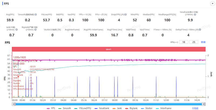Toggle Smooth series in chart legend
The image size is (216, 110).
point(65,108)
